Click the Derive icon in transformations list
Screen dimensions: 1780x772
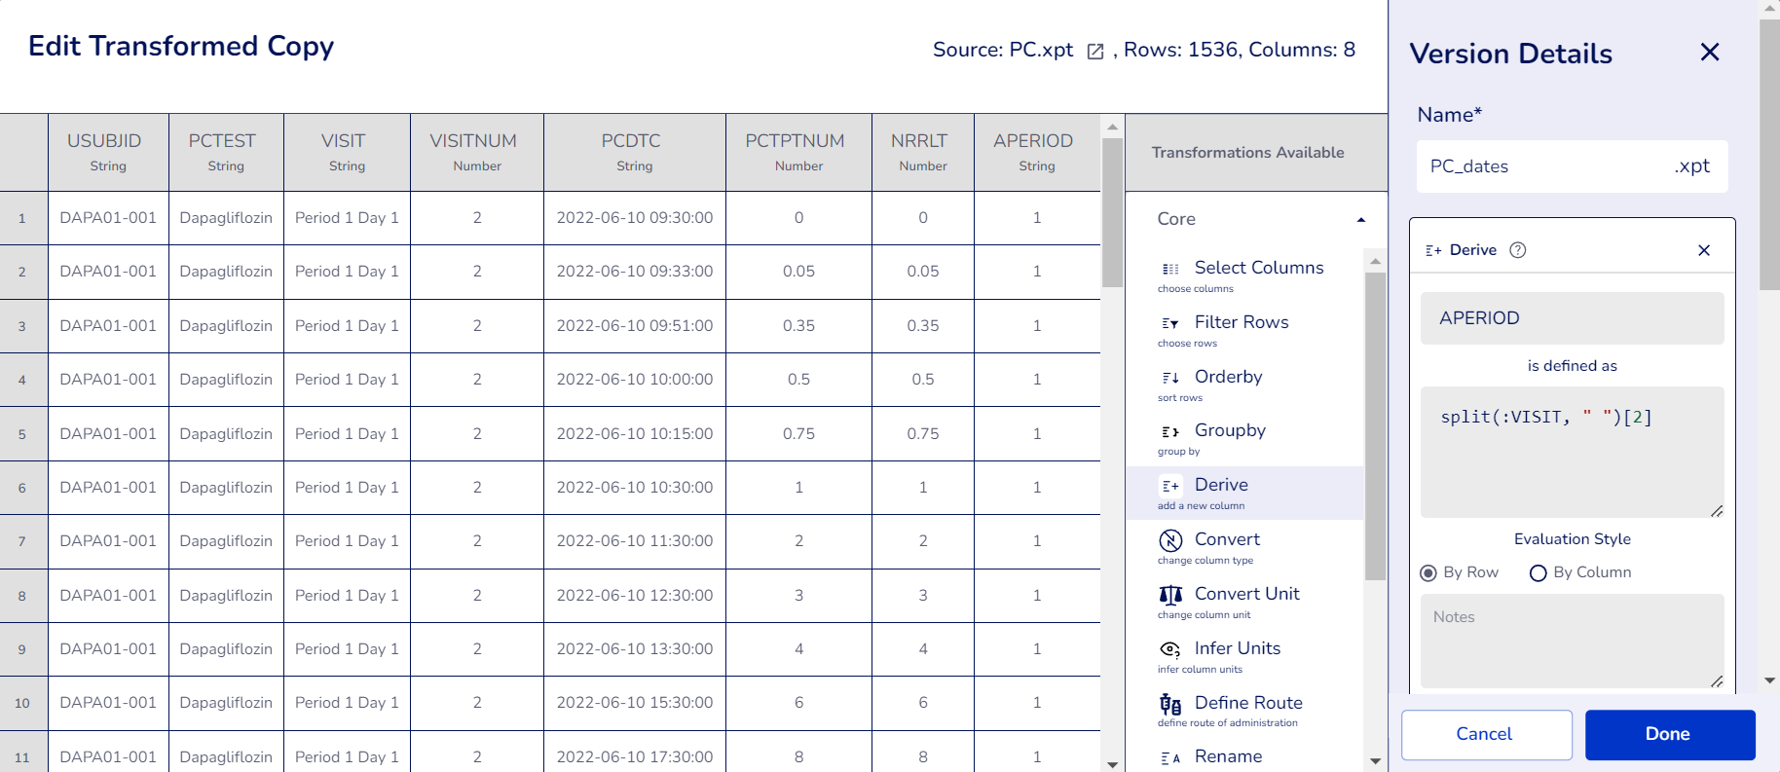[1170, 486]
